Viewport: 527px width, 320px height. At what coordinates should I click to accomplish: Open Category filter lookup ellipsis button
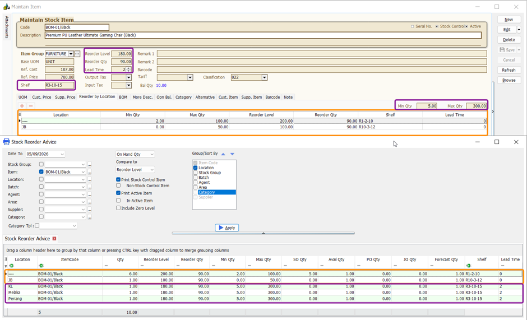pos(90,217)
